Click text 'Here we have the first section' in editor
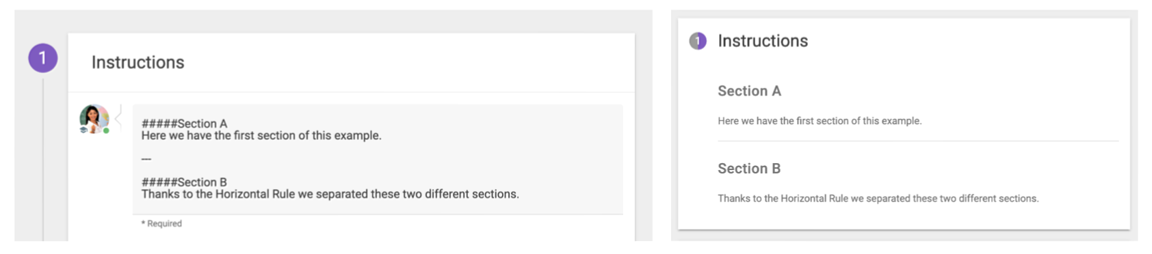Viewport: 1152px width, 254px height. click(x=218, y=136)
